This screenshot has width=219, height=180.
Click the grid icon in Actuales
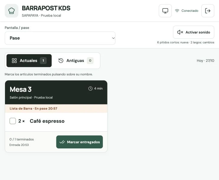click(x=14, y=60)
